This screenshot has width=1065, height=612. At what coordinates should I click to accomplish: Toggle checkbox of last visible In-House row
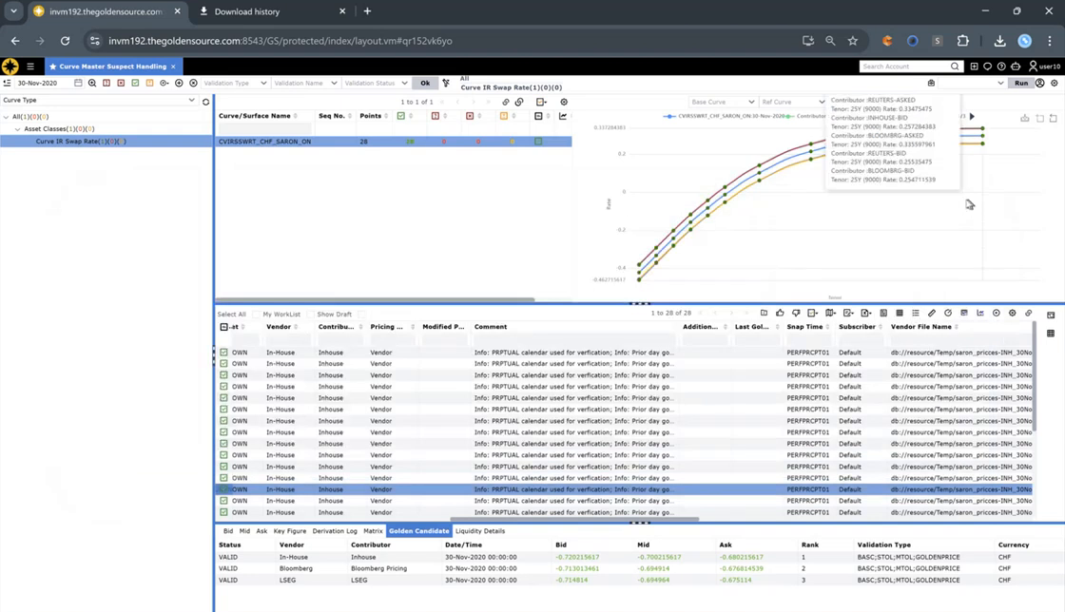coord(224,512)
